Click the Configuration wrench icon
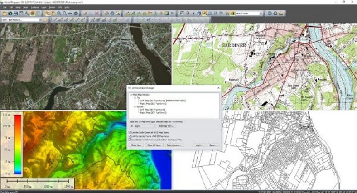The image size is (357, 193). point(27,14)
